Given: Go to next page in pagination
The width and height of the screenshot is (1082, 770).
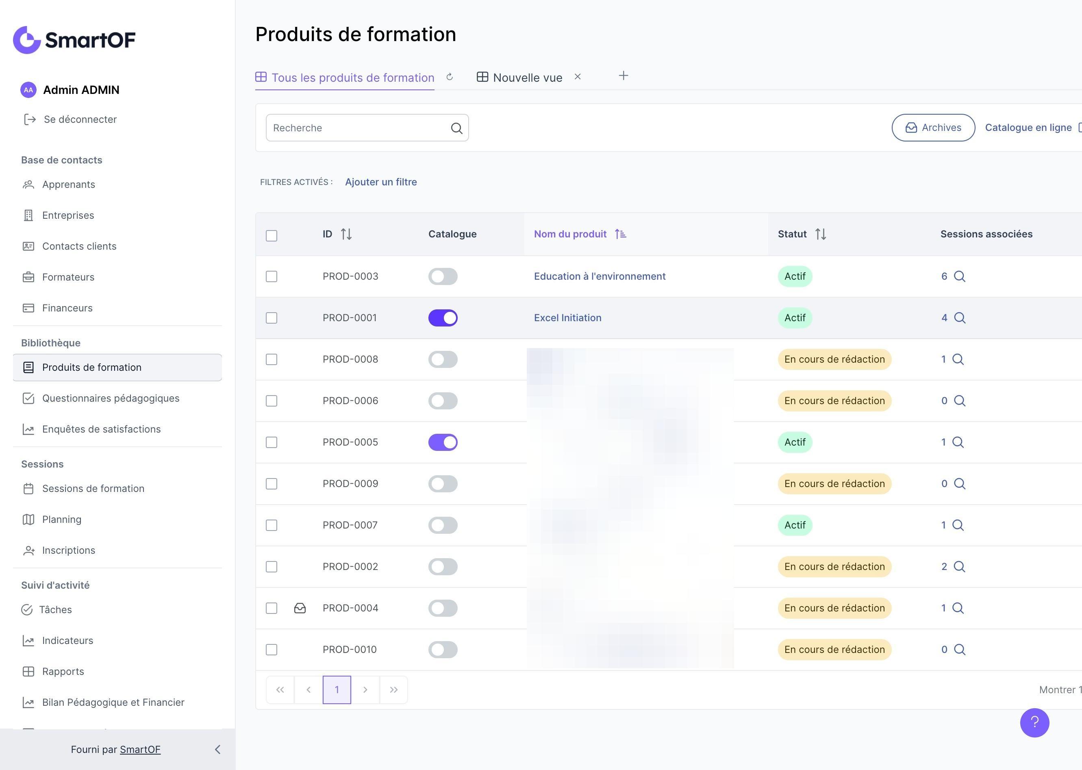Looking at the screenshot, I should tap(365, 690).
